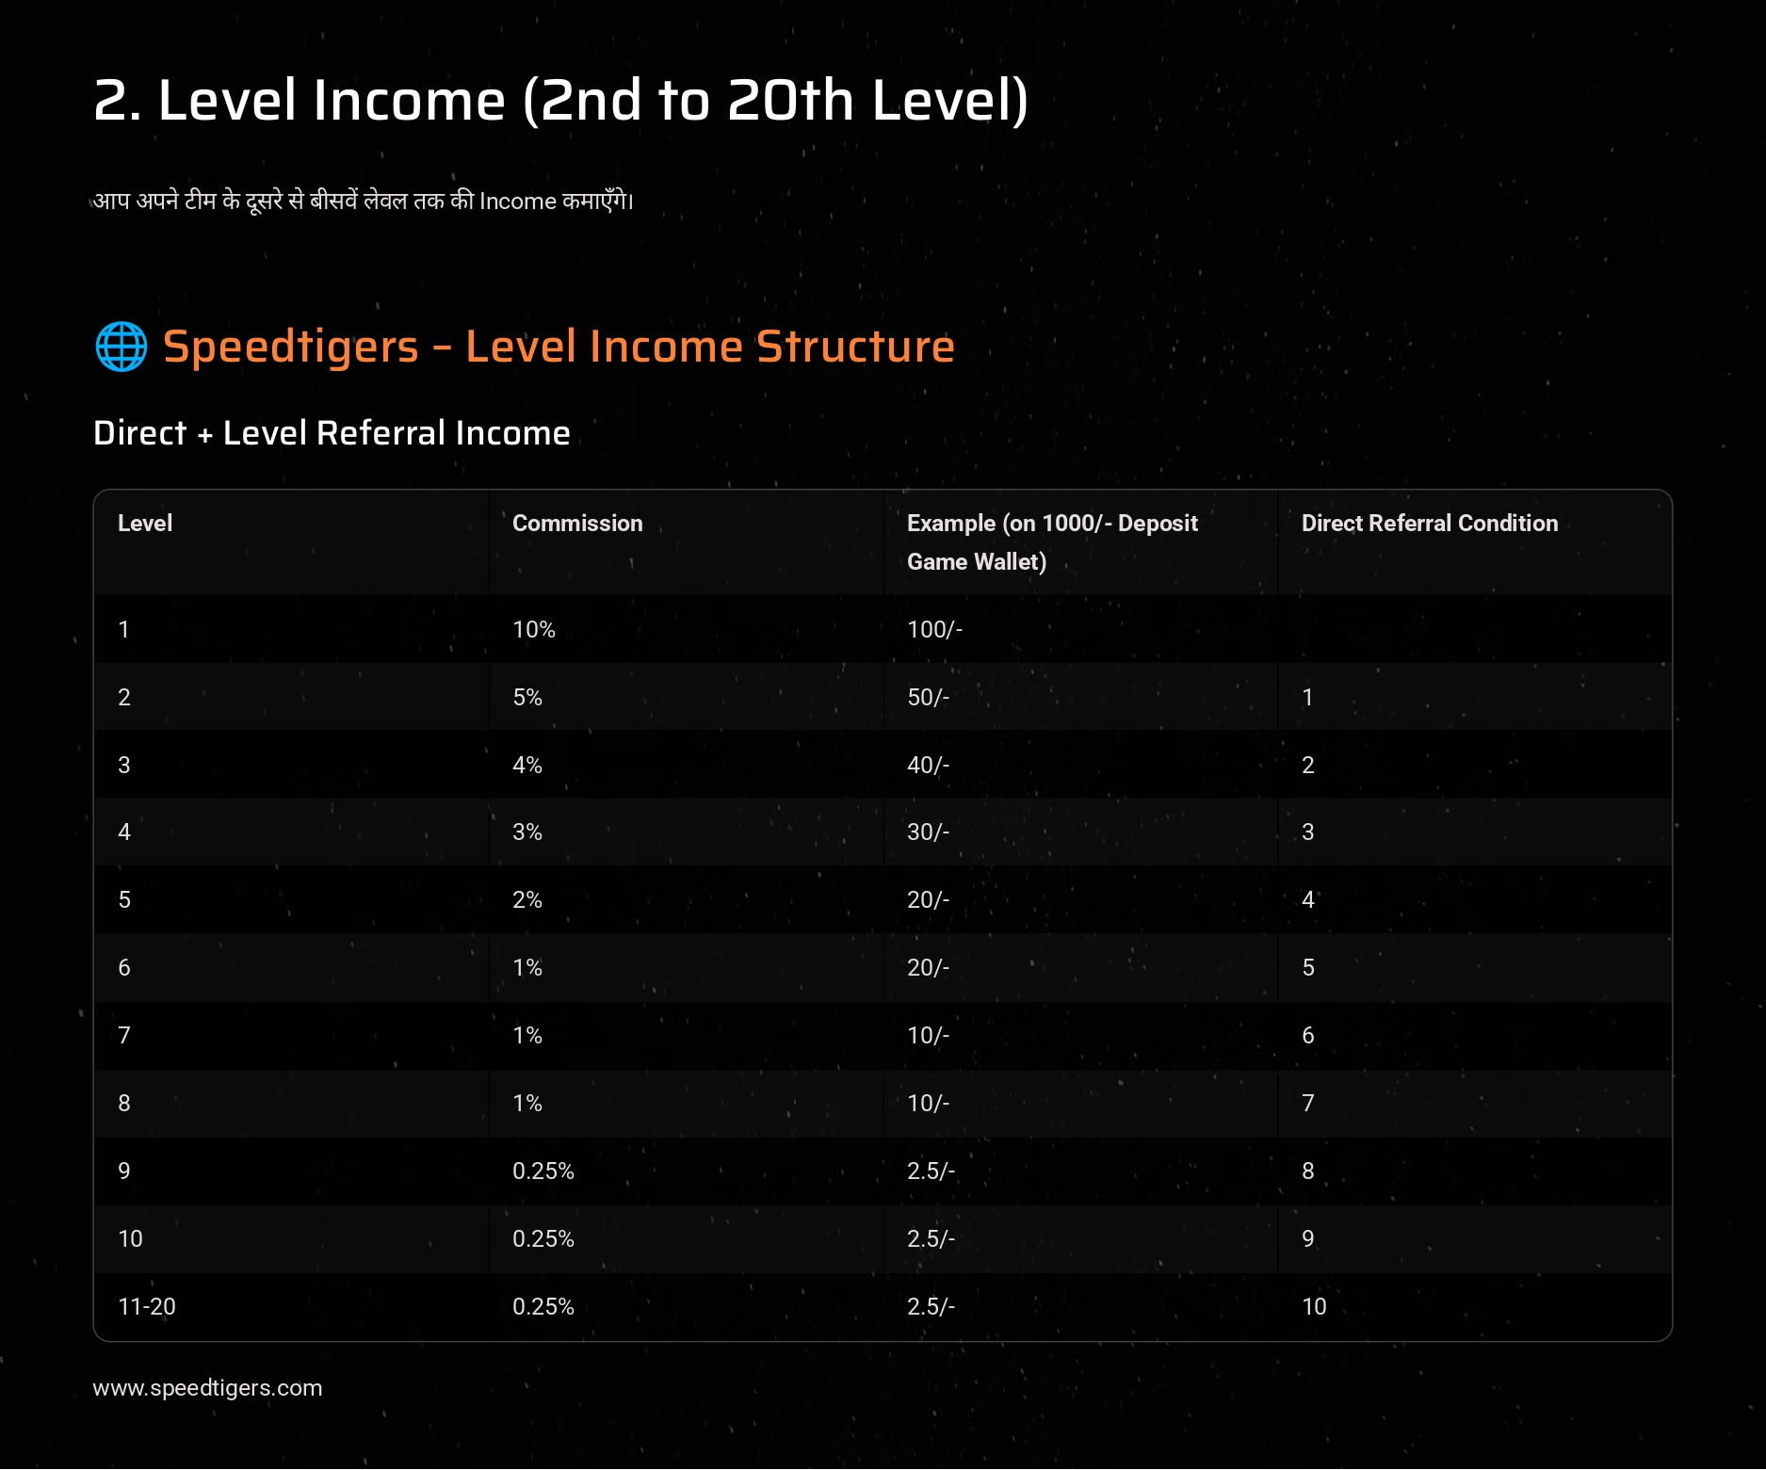Select the 50/- example cell
The image size is (1766, 1470).
tap(928, 698)
